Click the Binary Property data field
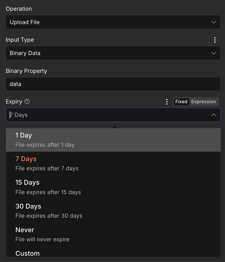 113,84
